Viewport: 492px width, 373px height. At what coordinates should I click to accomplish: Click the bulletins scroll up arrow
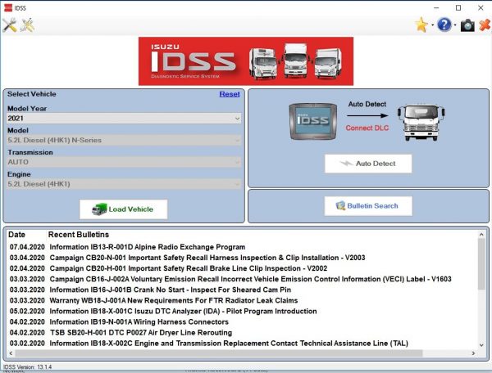481,235
